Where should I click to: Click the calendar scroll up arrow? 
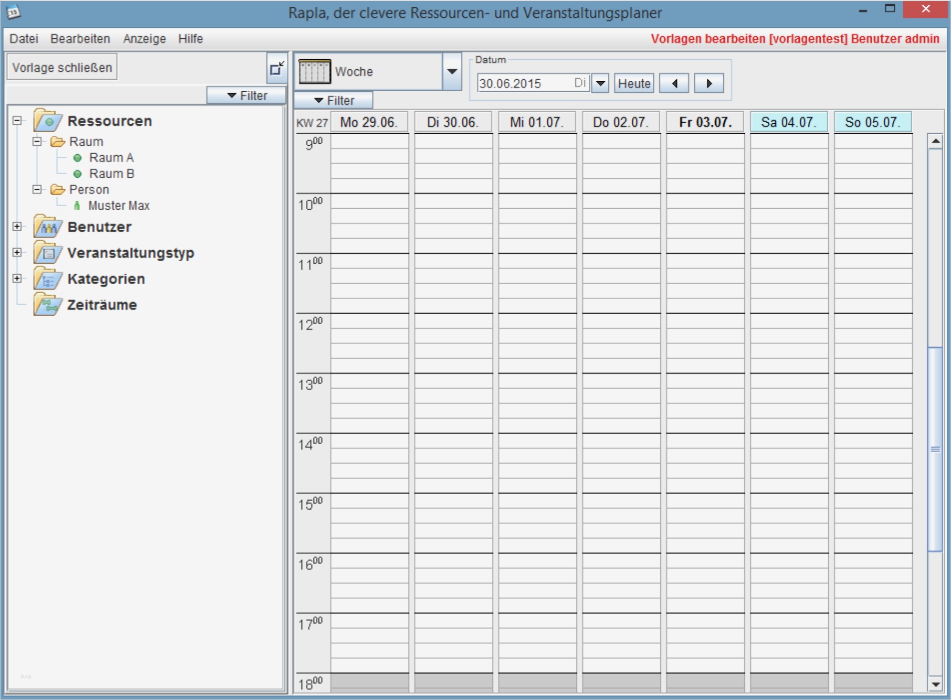pyautogui.click(x=935, y=141)
